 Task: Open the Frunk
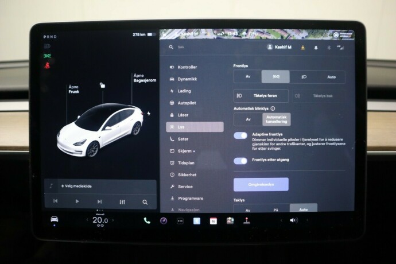coord(73,89)
